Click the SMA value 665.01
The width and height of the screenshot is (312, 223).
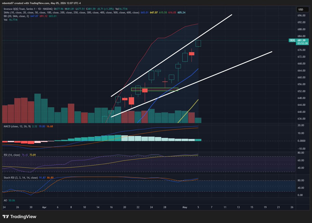[145, 13]
